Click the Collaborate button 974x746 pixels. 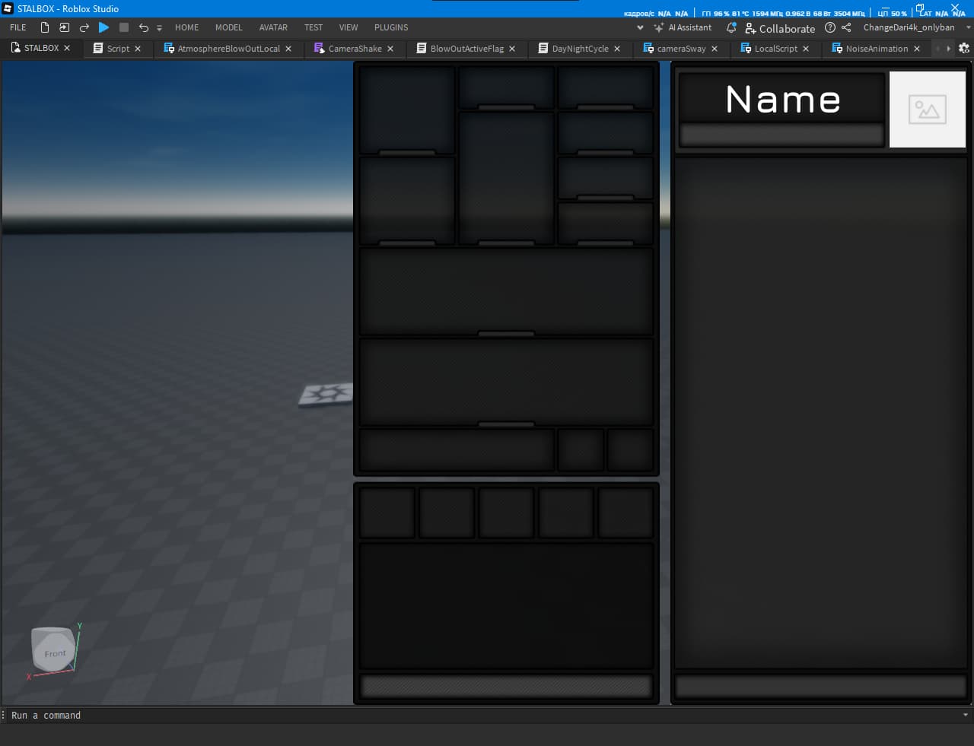[781, 29]
